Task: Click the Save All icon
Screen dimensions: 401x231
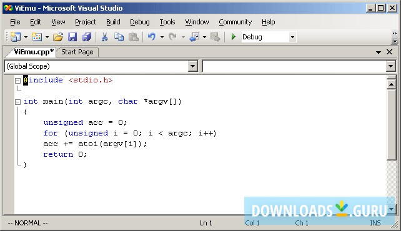Action: 87,37
